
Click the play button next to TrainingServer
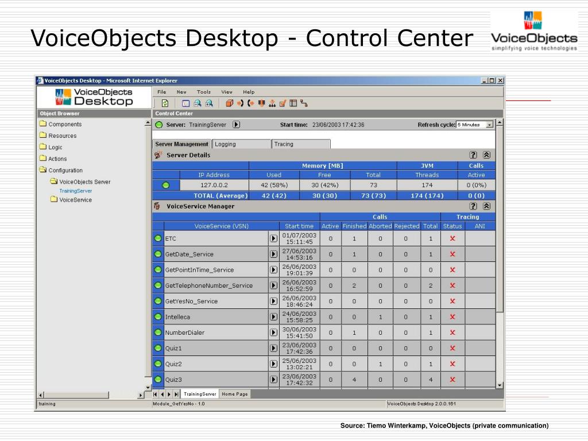pyautogui.click(x=236, y=125)
